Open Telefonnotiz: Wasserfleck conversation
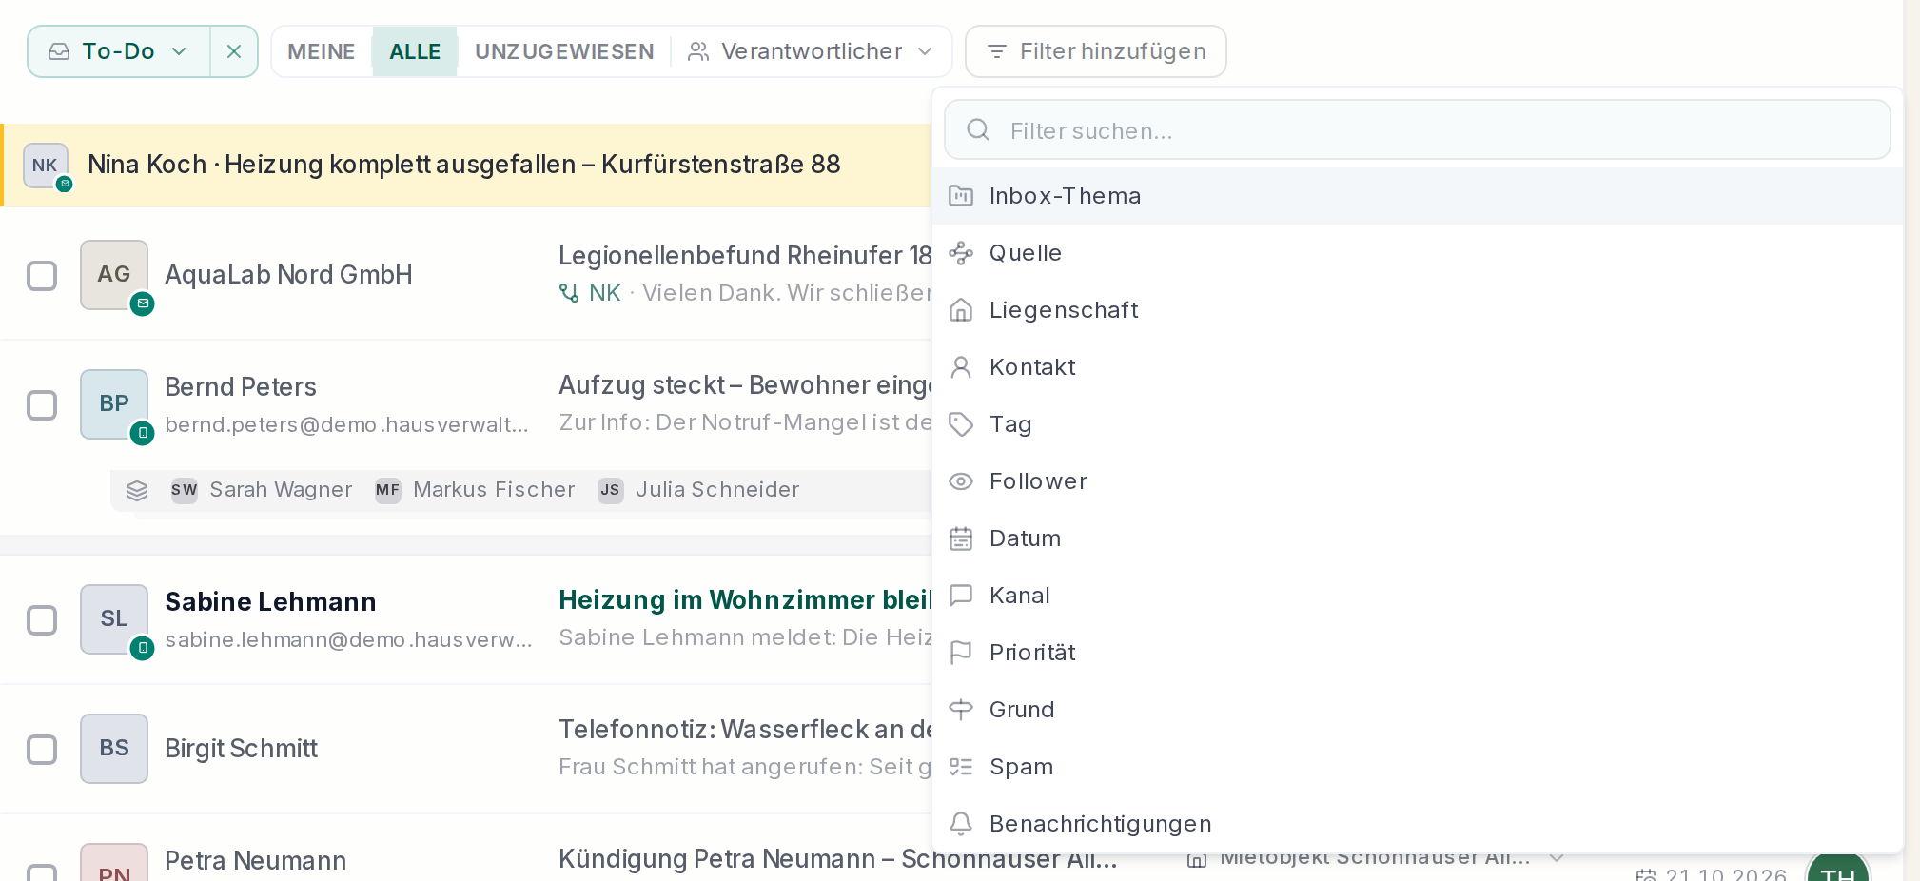The width and height of the screenshot is (1920, 881). click(x=745, y=730)
